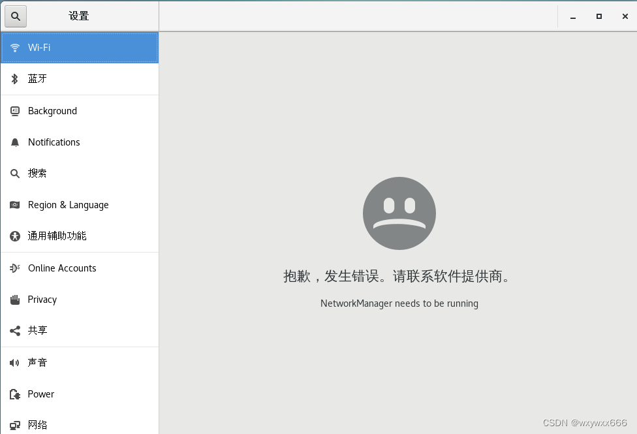
Task: Click the sad face error icon
Action: (399, 213)
